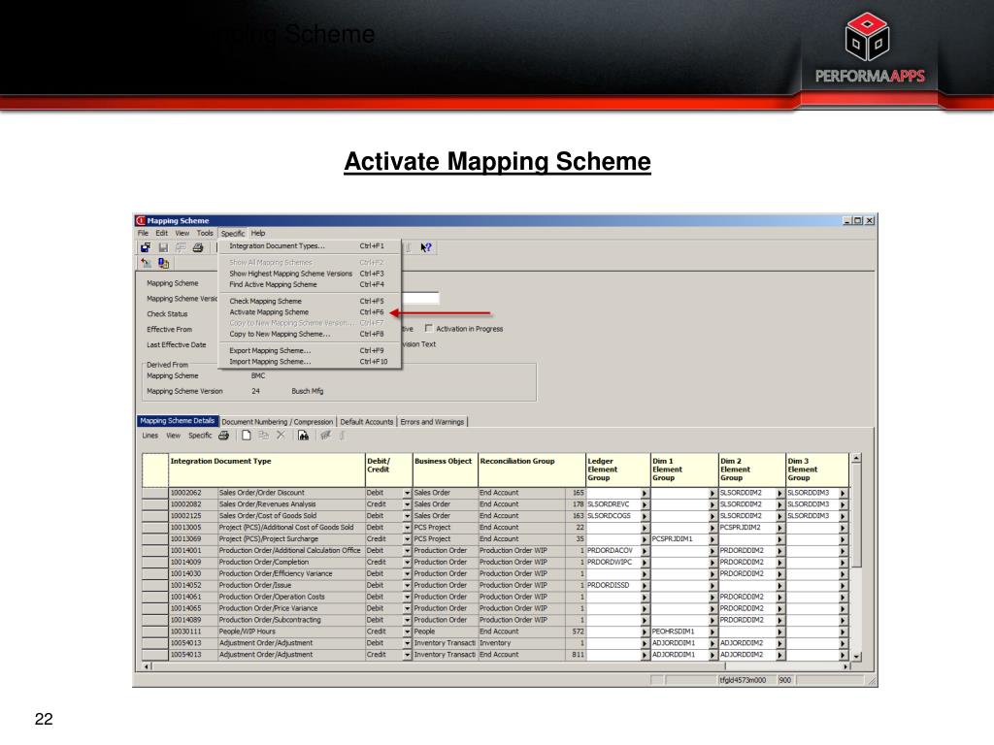Click the New line blank page icon
994x745 pixels.
click(246, 436)
